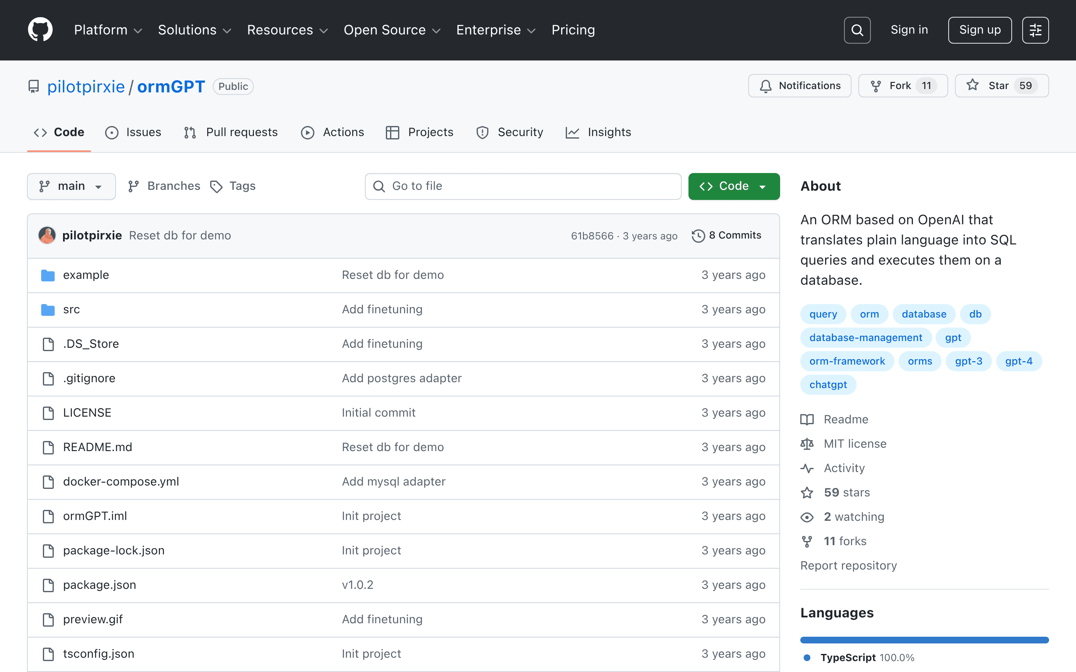Click the Sign up button
The image size is (1076, 672).
980,30
